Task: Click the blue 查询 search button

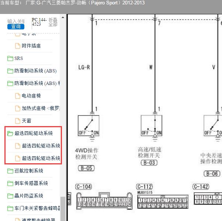Action: click(x=16, y=26)
